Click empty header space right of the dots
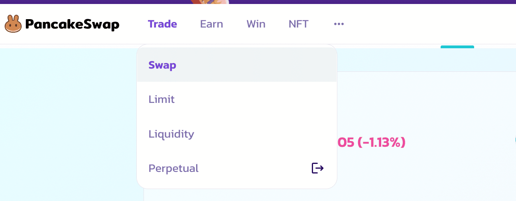Viewport: 516px width, 201px height. coord(419,24)
